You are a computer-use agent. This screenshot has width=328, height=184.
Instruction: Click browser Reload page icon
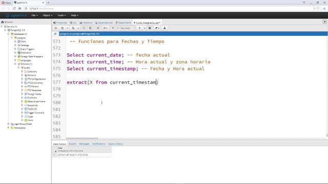[14, 9]
